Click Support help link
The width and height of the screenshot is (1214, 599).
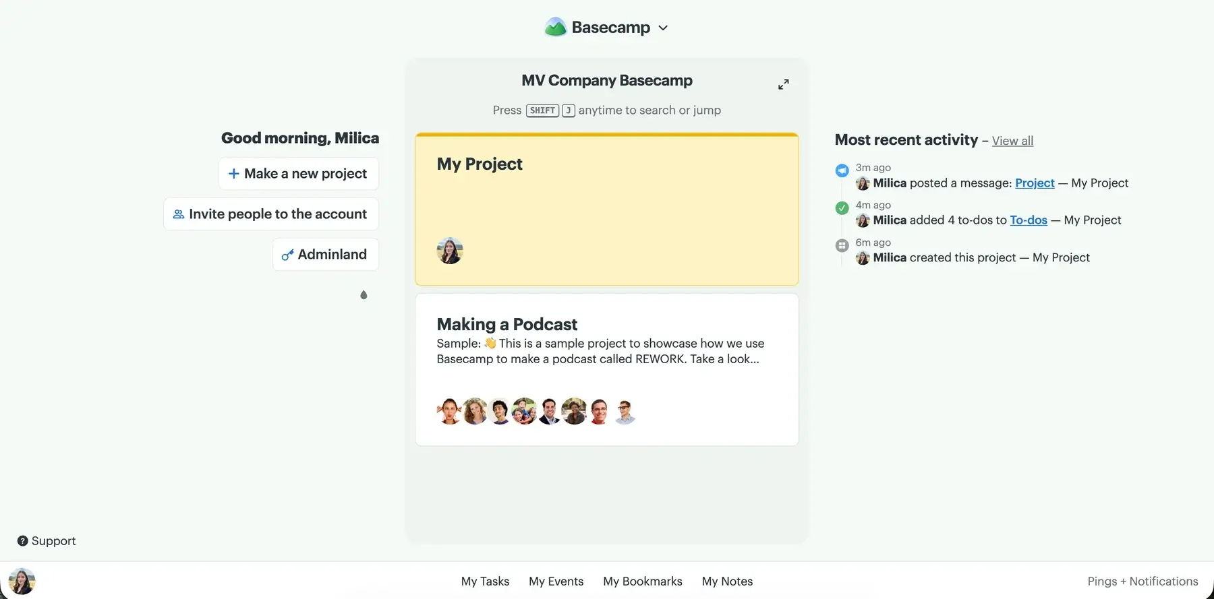(47, 541)
